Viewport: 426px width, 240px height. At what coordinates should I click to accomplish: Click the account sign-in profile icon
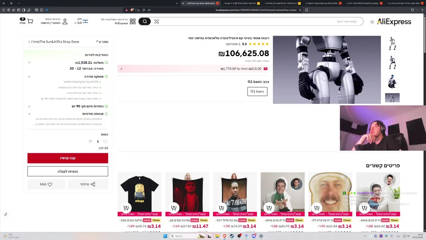point(65,21)
